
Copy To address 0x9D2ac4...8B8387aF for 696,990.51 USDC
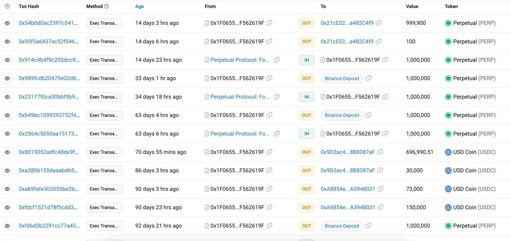pyautogui.click(x=380, y=152)
